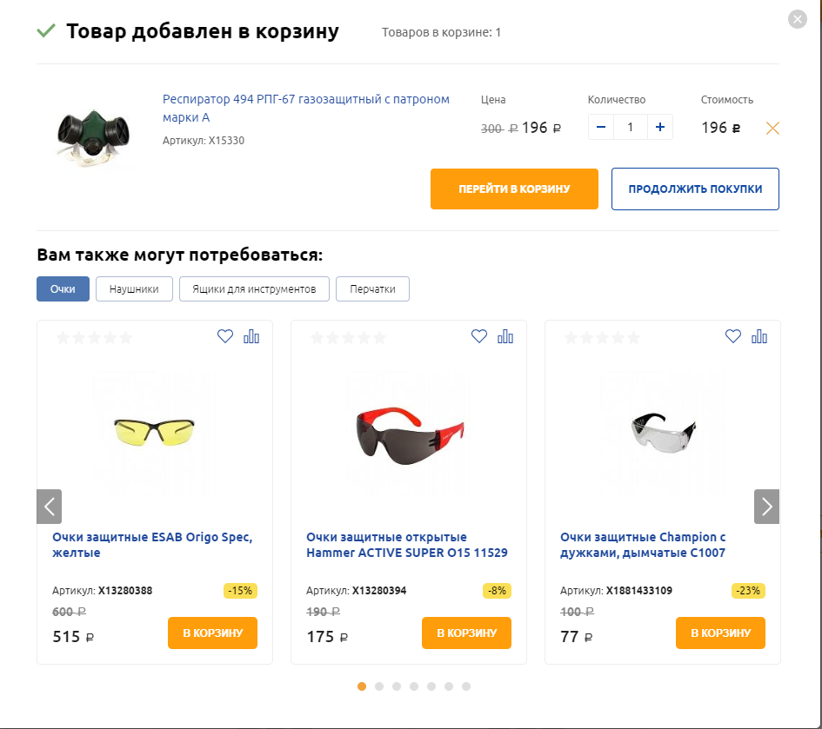This screenshot has height=729, width=822.
Task: Go to cart via ПЕРЕЙТИ В КОРЗИНУ
Action: coord(514,189)
